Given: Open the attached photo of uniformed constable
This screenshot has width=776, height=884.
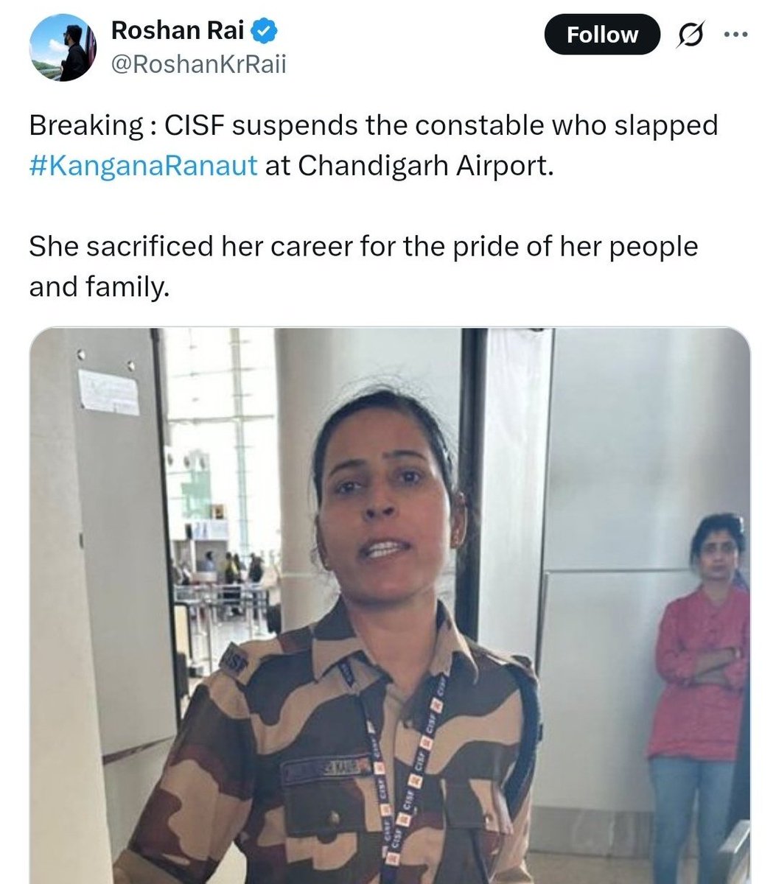Looking at the screenshot, I should tap(390, 606).
